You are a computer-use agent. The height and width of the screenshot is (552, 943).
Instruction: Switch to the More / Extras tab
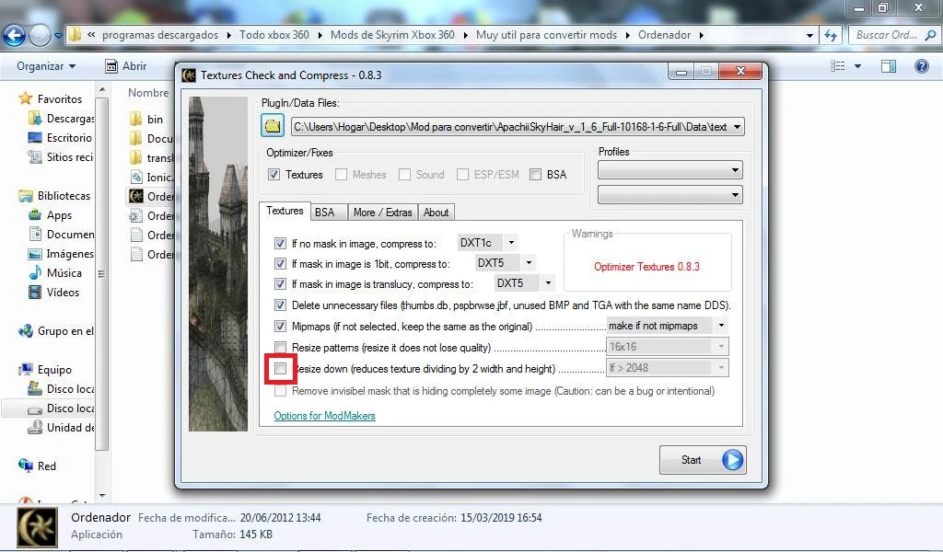(x=382, y=212)
